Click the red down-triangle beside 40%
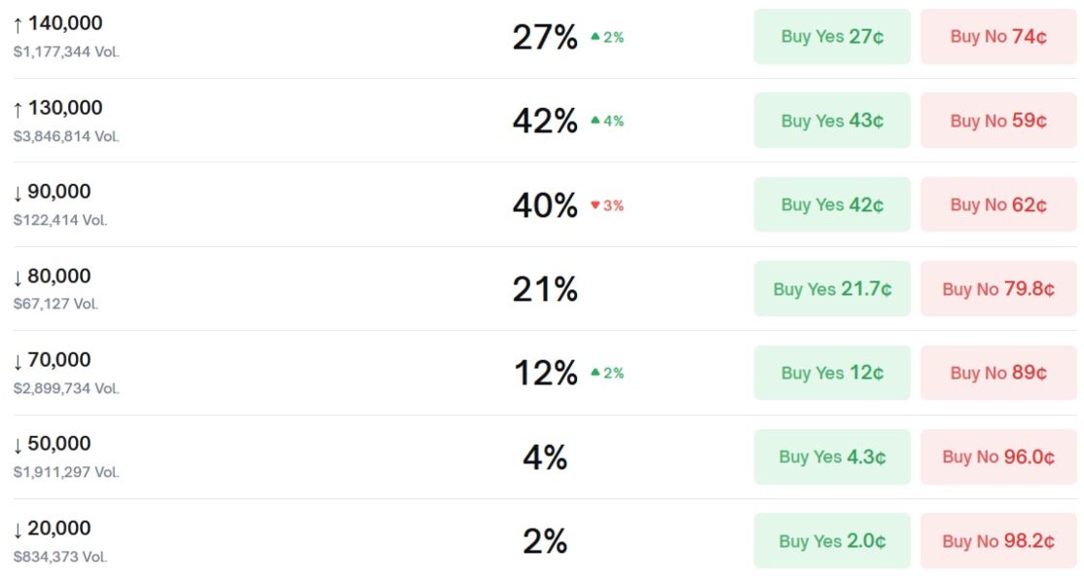The width and height of the screenshot is (1084, 584). (x=596, y=205)
